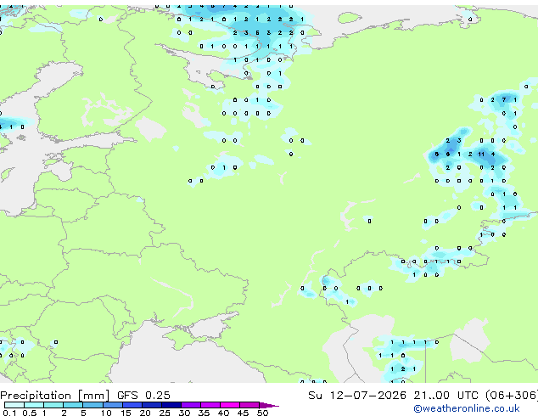Click the forecast date "Su 12-07-2026"
The height and width of the screenshot is (416, 538).
coord(357,396)
